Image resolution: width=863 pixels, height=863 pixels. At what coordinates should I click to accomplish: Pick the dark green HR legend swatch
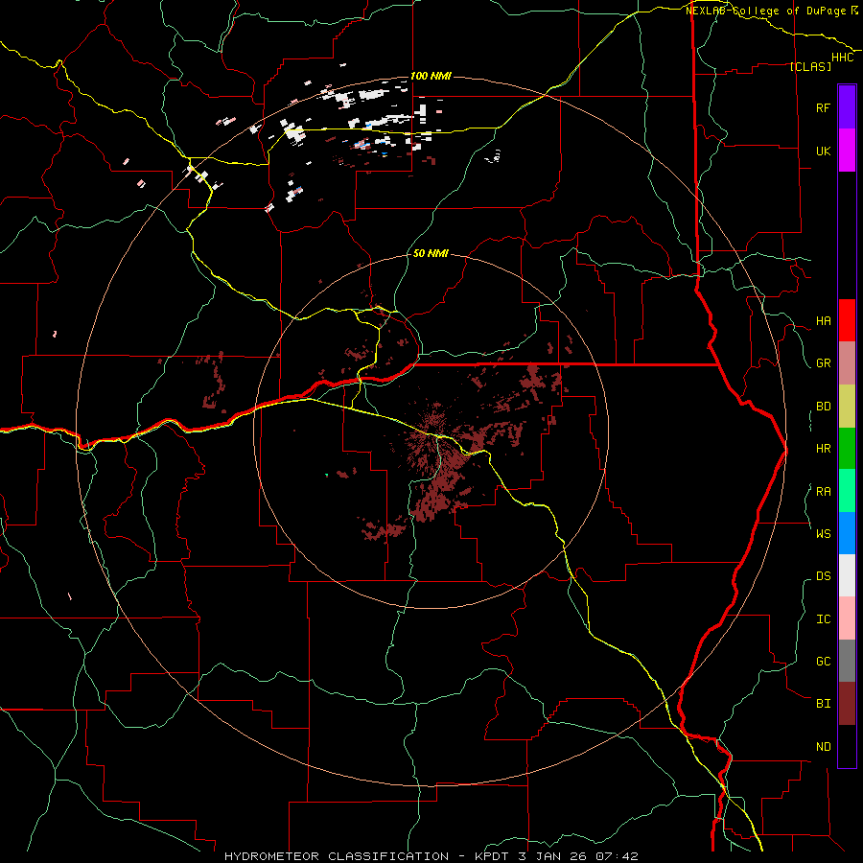pyautogui.click(x=847, y=449)
